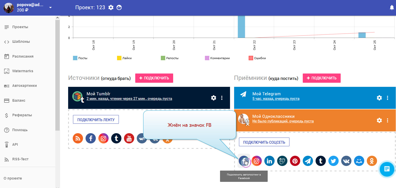This screenshot has height=188, width=396.
Task: Open the three-dot menu for Мой Tumblr
Action: (x=222, y=98)
